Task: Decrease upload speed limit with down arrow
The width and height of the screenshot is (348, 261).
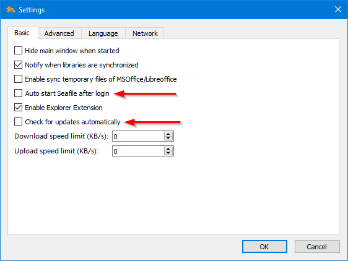Action: (x=168, y=153)
